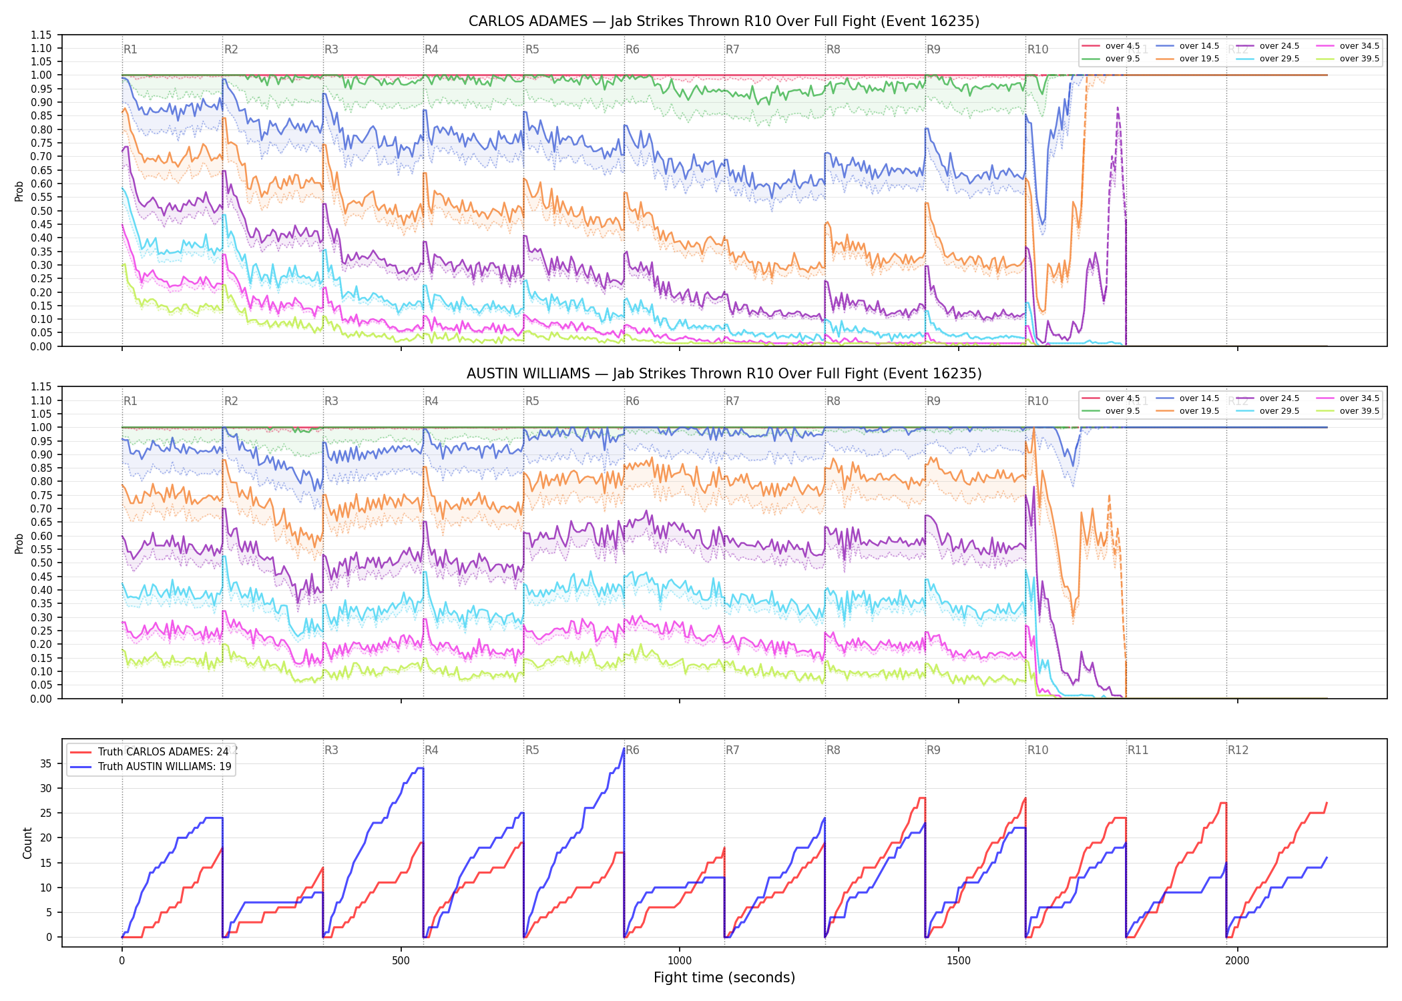Click the R5 round label in Carlos Adames chart

click(x=532, y=49)
